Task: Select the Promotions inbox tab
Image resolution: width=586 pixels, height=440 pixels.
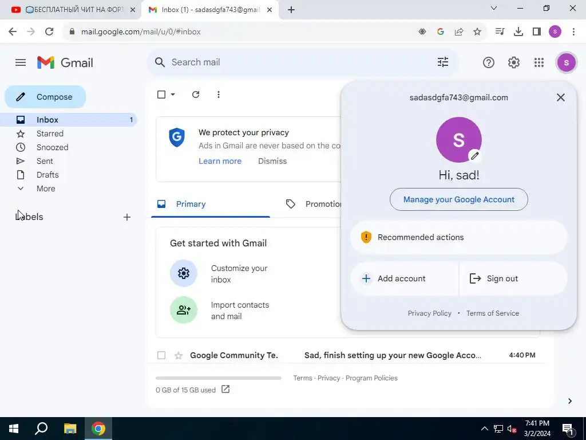Action: click(x=313, y=204)
